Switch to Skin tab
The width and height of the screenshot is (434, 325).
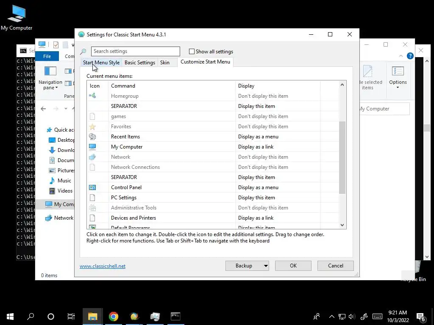click(165, 63)
